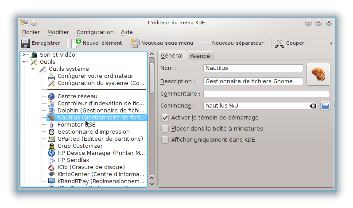The width and height of the screenshot is (353, 208).
Task: Click the scrollbar up arrow at top
Action: [152, 54]
